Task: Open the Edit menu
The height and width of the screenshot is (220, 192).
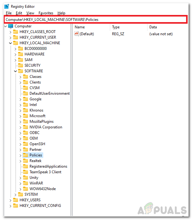Action: pos(19,13)
